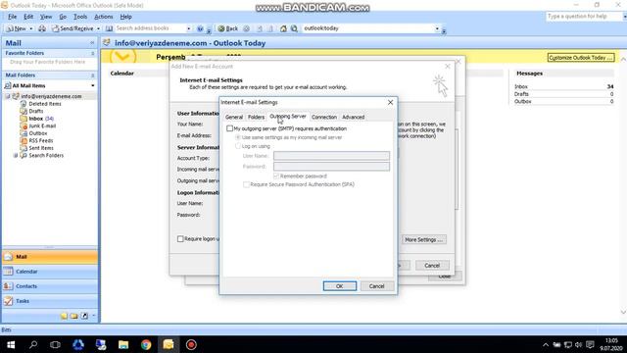Image resolution: width=627 pixels, height=353 pixels.
Task: Open the Inbox folder with 34 items
Action: (x=37, y=119)
